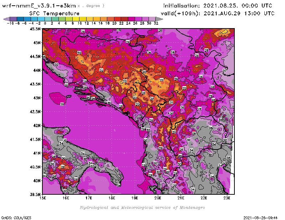The height and width of the screenshot is (220, 285).
Task: Select the orchid swatch between 28 and 30
Action: pyautogui.click(x=145, y=19)
